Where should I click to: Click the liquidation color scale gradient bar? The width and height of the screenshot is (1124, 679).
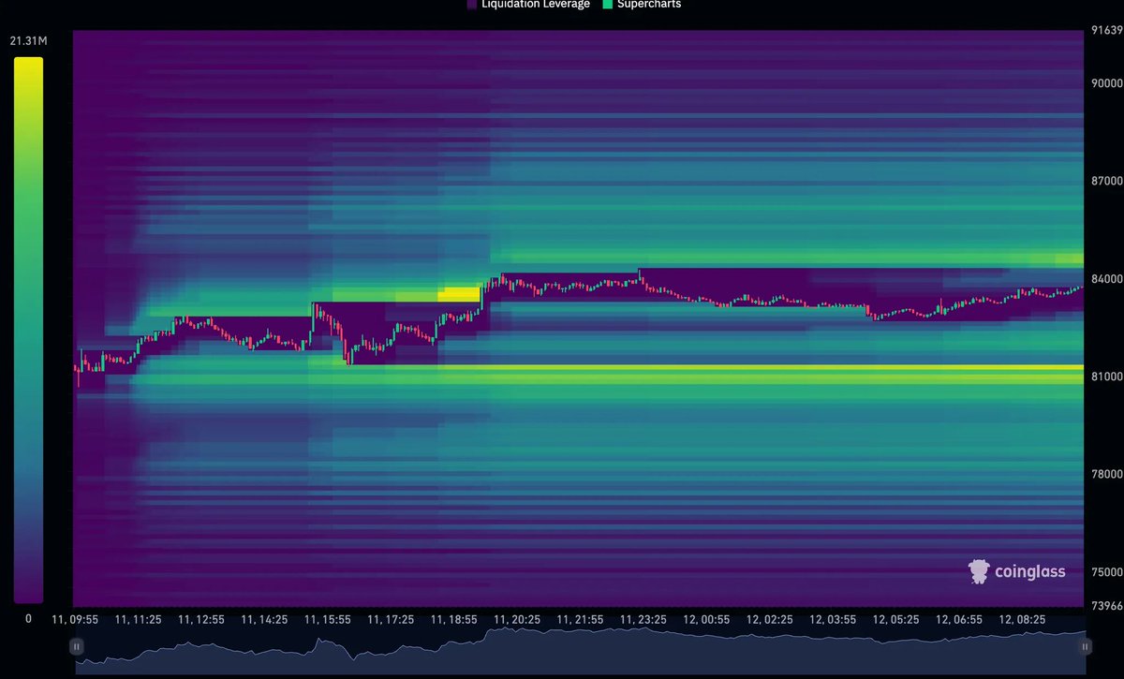point(28,330)
